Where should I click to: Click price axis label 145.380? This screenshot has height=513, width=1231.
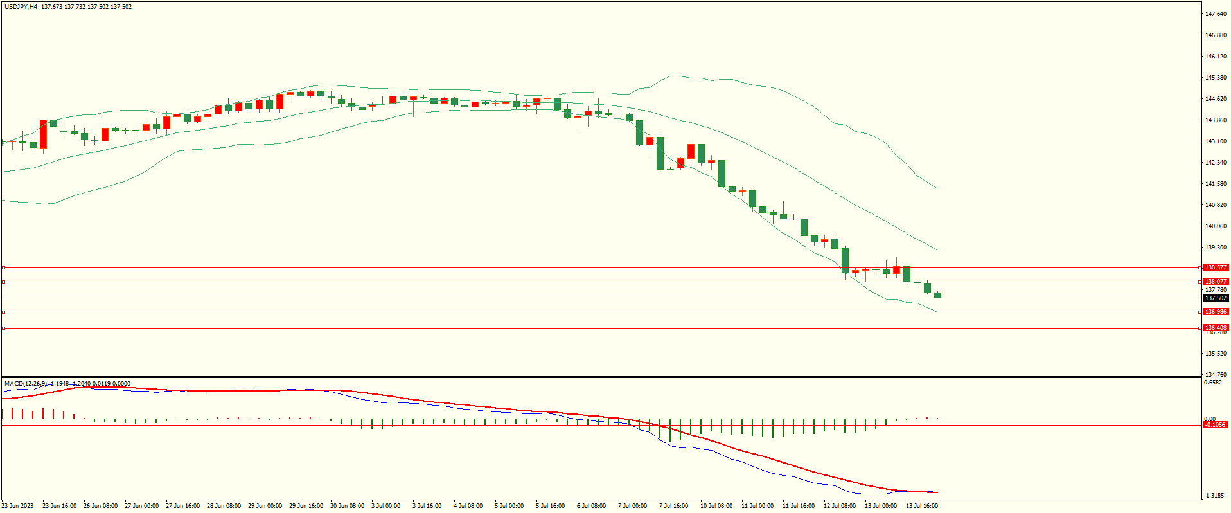1216,78
